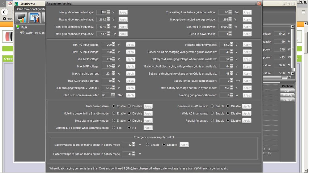309x173 pixels.
Task: Click spinner arrows for Min. PV input voltage
Action: click(x=113, y=45)
